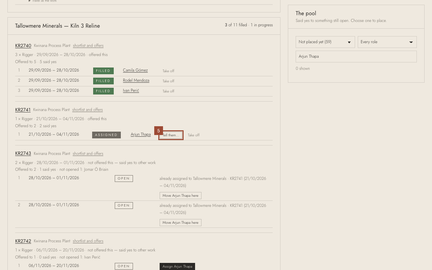Select the '0 shown' pool count text
Image resolution: width=432 pixels, height=270 pixels.
[303, 69]
